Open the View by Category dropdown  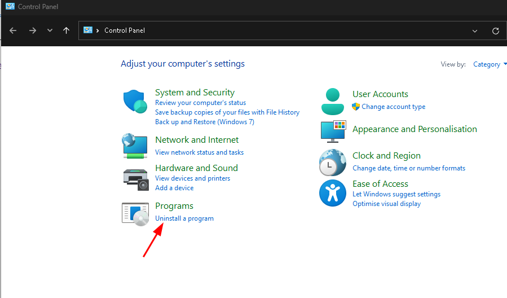click(489, 64)
